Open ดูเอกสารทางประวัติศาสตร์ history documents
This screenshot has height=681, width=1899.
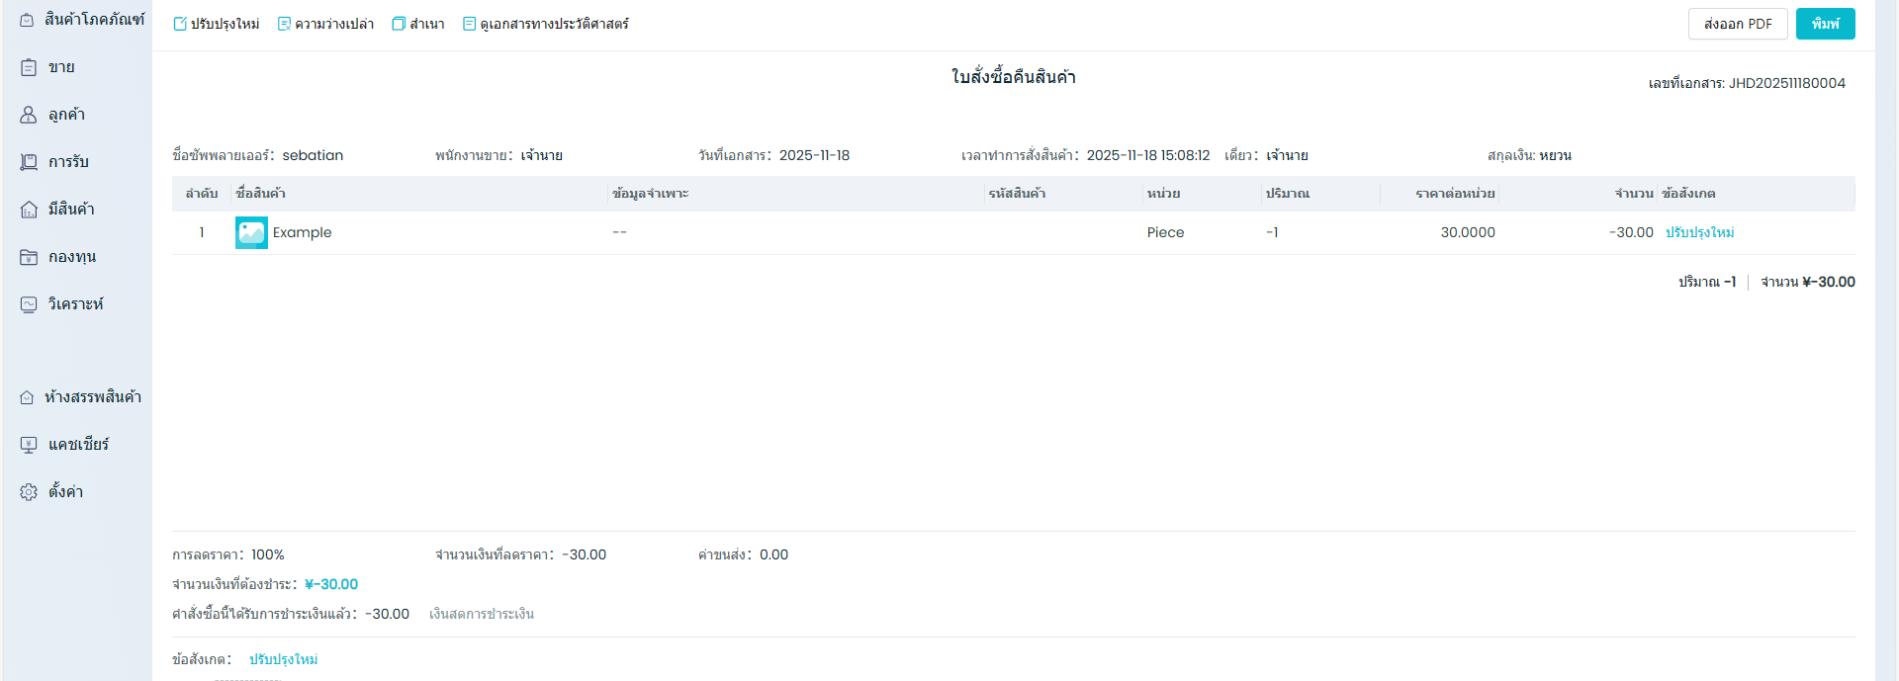pyautogui.click(x=546, y=24)
